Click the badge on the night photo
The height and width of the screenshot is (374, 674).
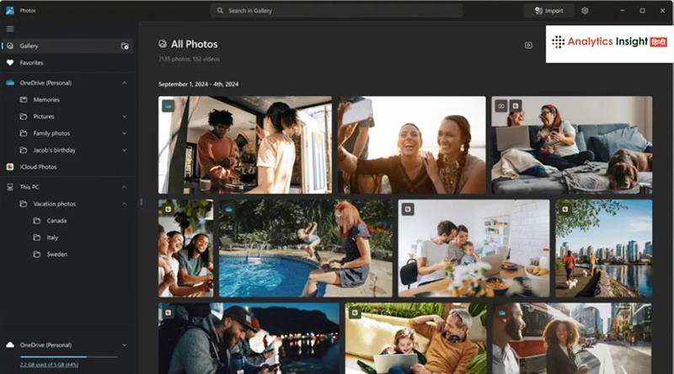click(x=168, y=313)
